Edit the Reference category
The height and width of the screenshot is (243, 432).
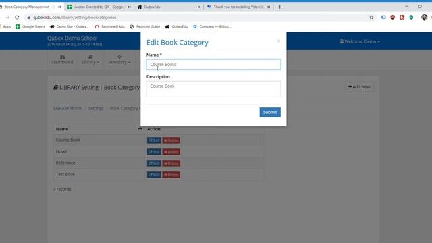click(x=154, y=163)
